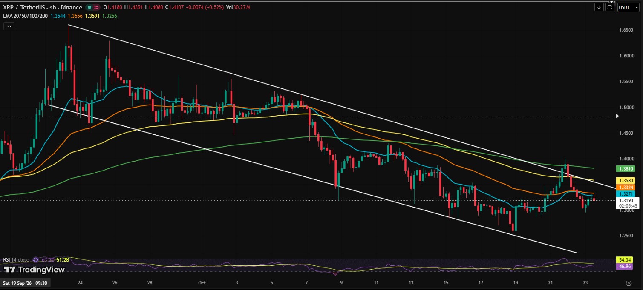Click the 1.6500 price axis label

pos(626,30)
